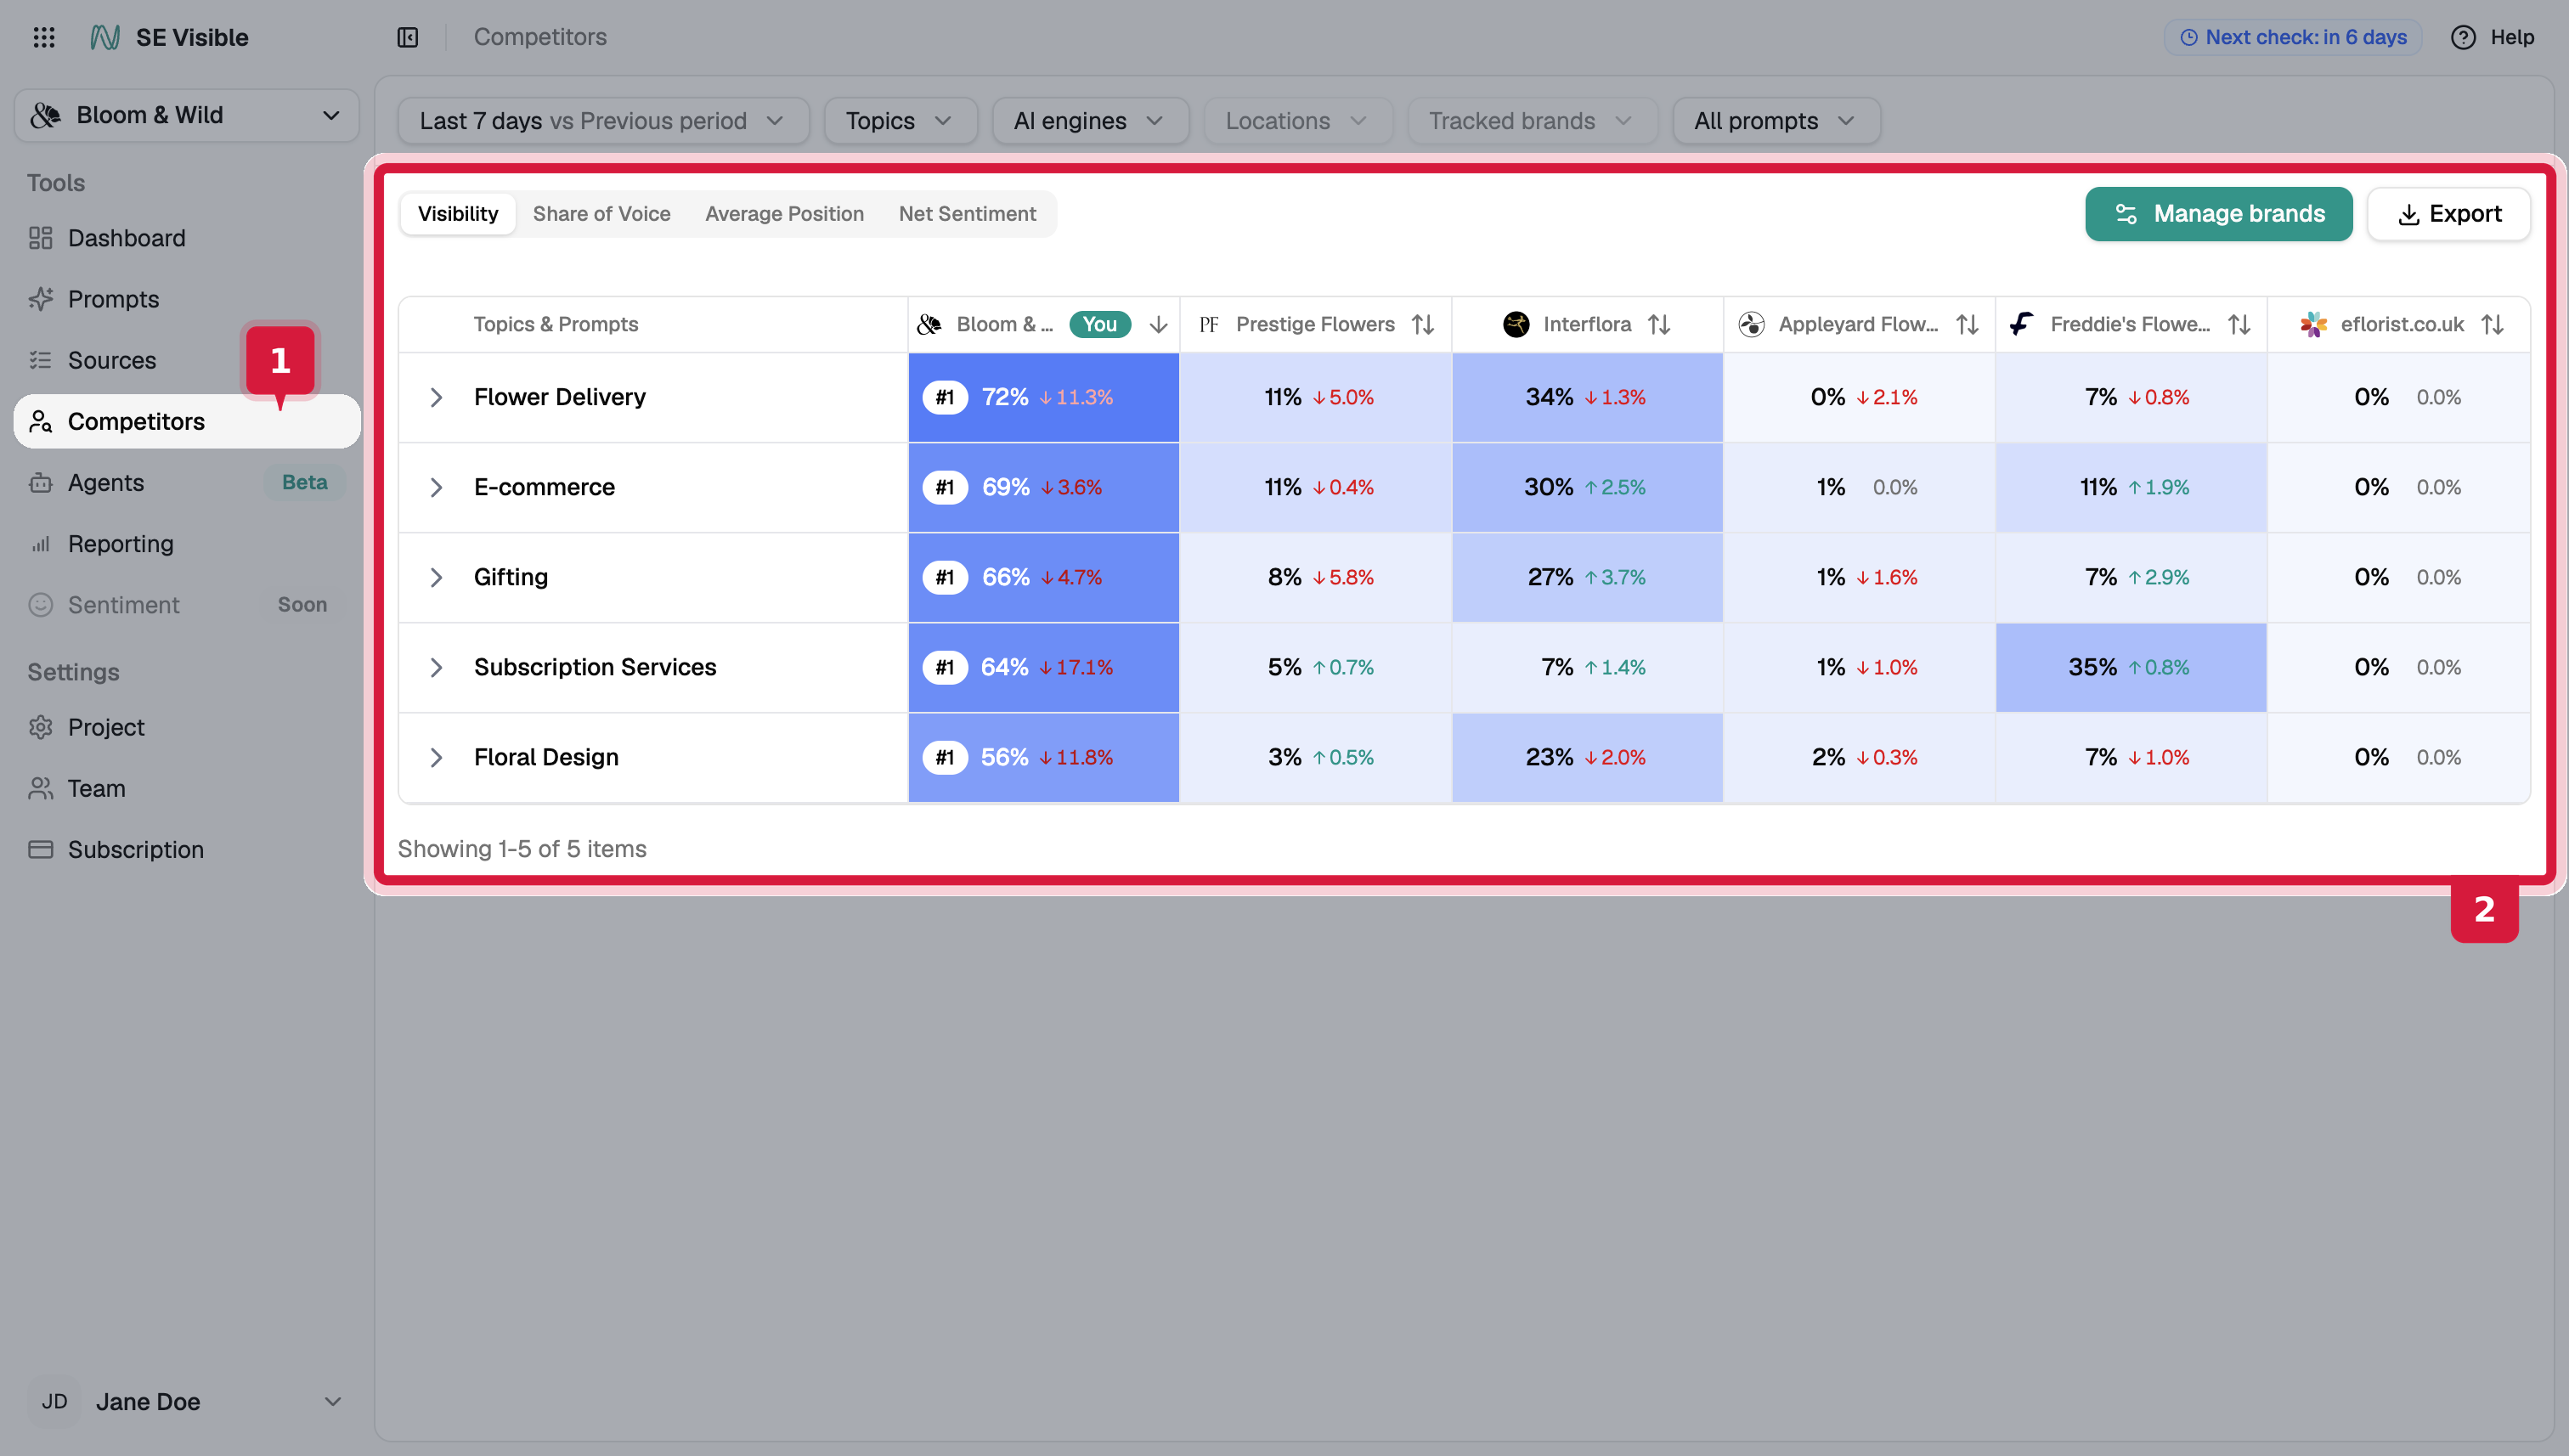Expand the Subscription Services topic row
Screen dimensions: 2569x1456
tap(436, 667)
